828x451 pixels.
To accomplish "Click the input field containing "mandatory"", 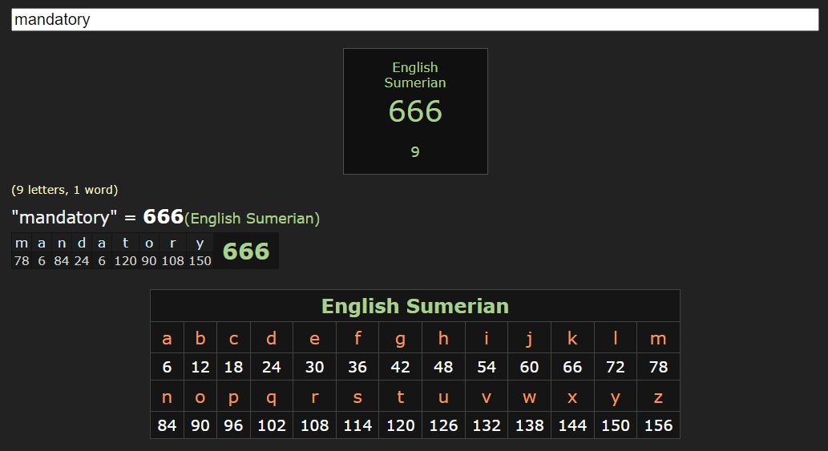I will [x=415, y=19].
